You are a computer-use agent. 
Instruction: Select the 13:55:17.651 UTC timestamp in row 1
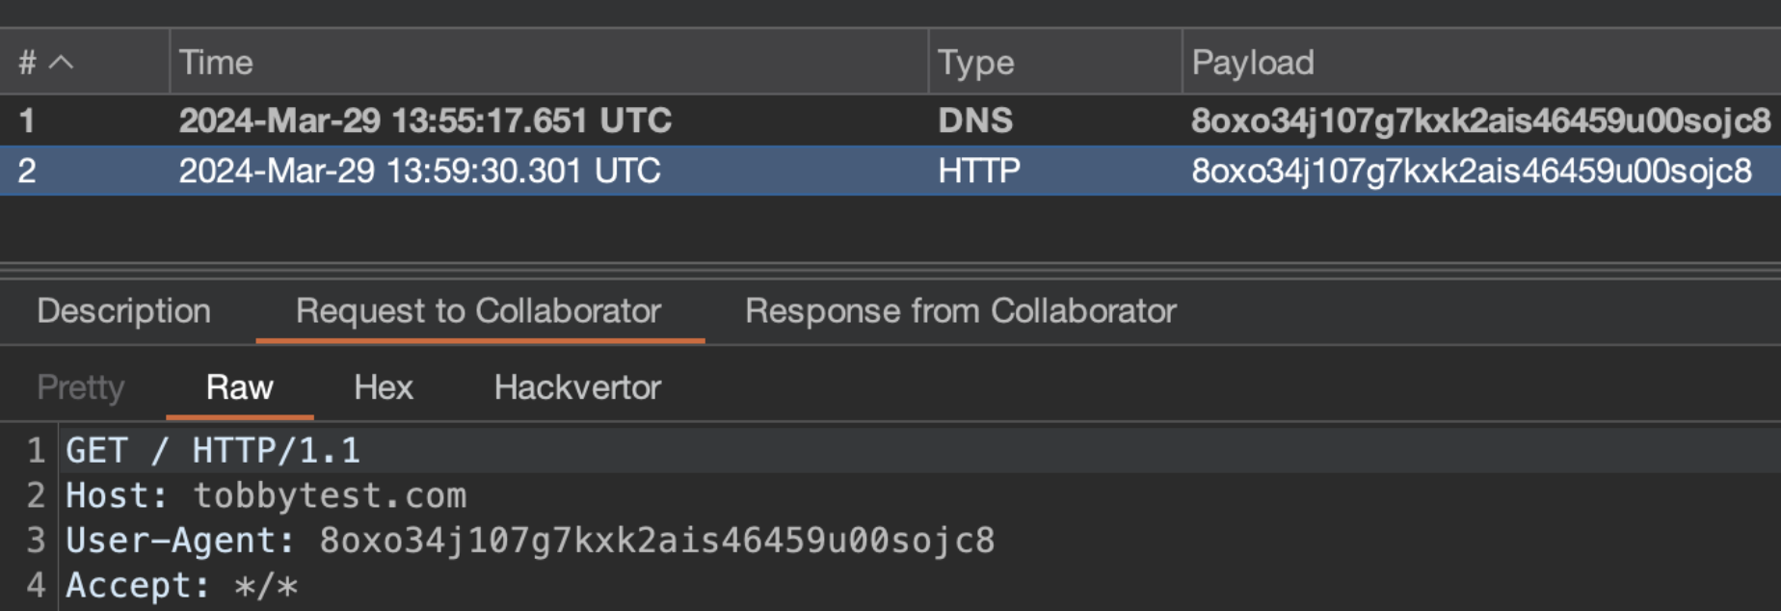[424, 120]
